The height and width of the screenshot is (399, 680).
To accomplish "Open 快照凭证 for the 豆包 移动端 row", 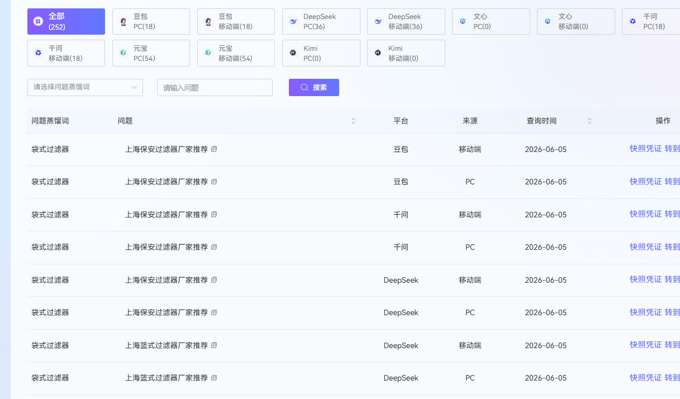I will click(x=645, y=149).
